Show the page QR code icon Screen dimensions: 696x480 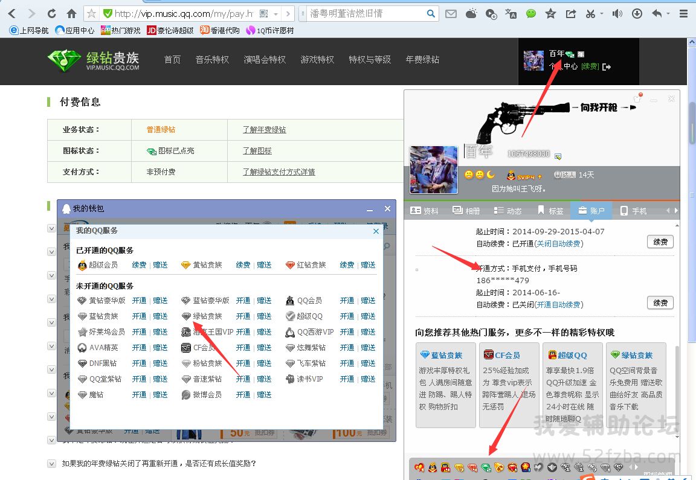tap(263, 14)
